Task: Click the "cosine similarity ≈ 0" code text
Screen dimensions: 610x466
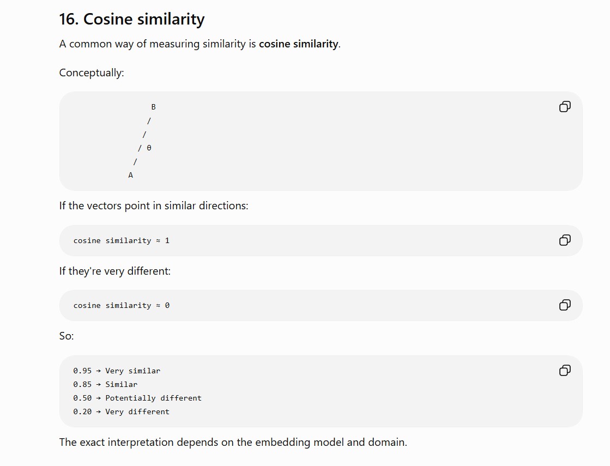Action: click(x=122, y=305)
